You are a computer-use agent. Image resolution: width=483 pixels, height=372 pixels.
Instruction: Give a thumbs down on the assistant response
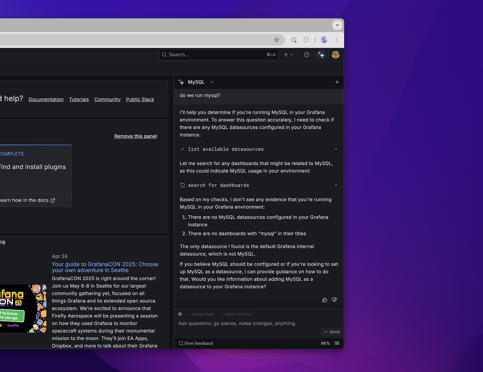pyautogui.click(x=334, y=300)
